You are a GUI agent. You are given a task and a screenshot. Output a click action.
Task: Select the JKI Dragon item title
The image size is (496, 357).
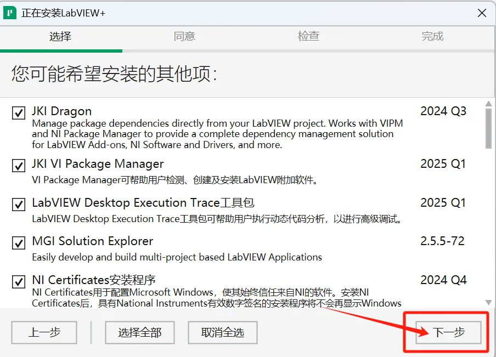pos(61,111)
